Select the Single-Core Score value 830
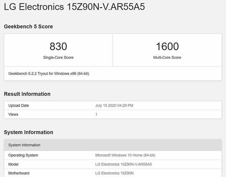The width and height of the screenshot is (226, 177). 58,46
